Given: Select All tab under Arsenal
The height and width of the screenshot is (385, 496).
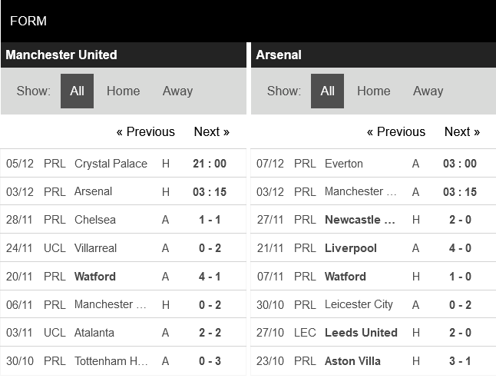Looking at the screenshot, I should [x=327, y=91].
